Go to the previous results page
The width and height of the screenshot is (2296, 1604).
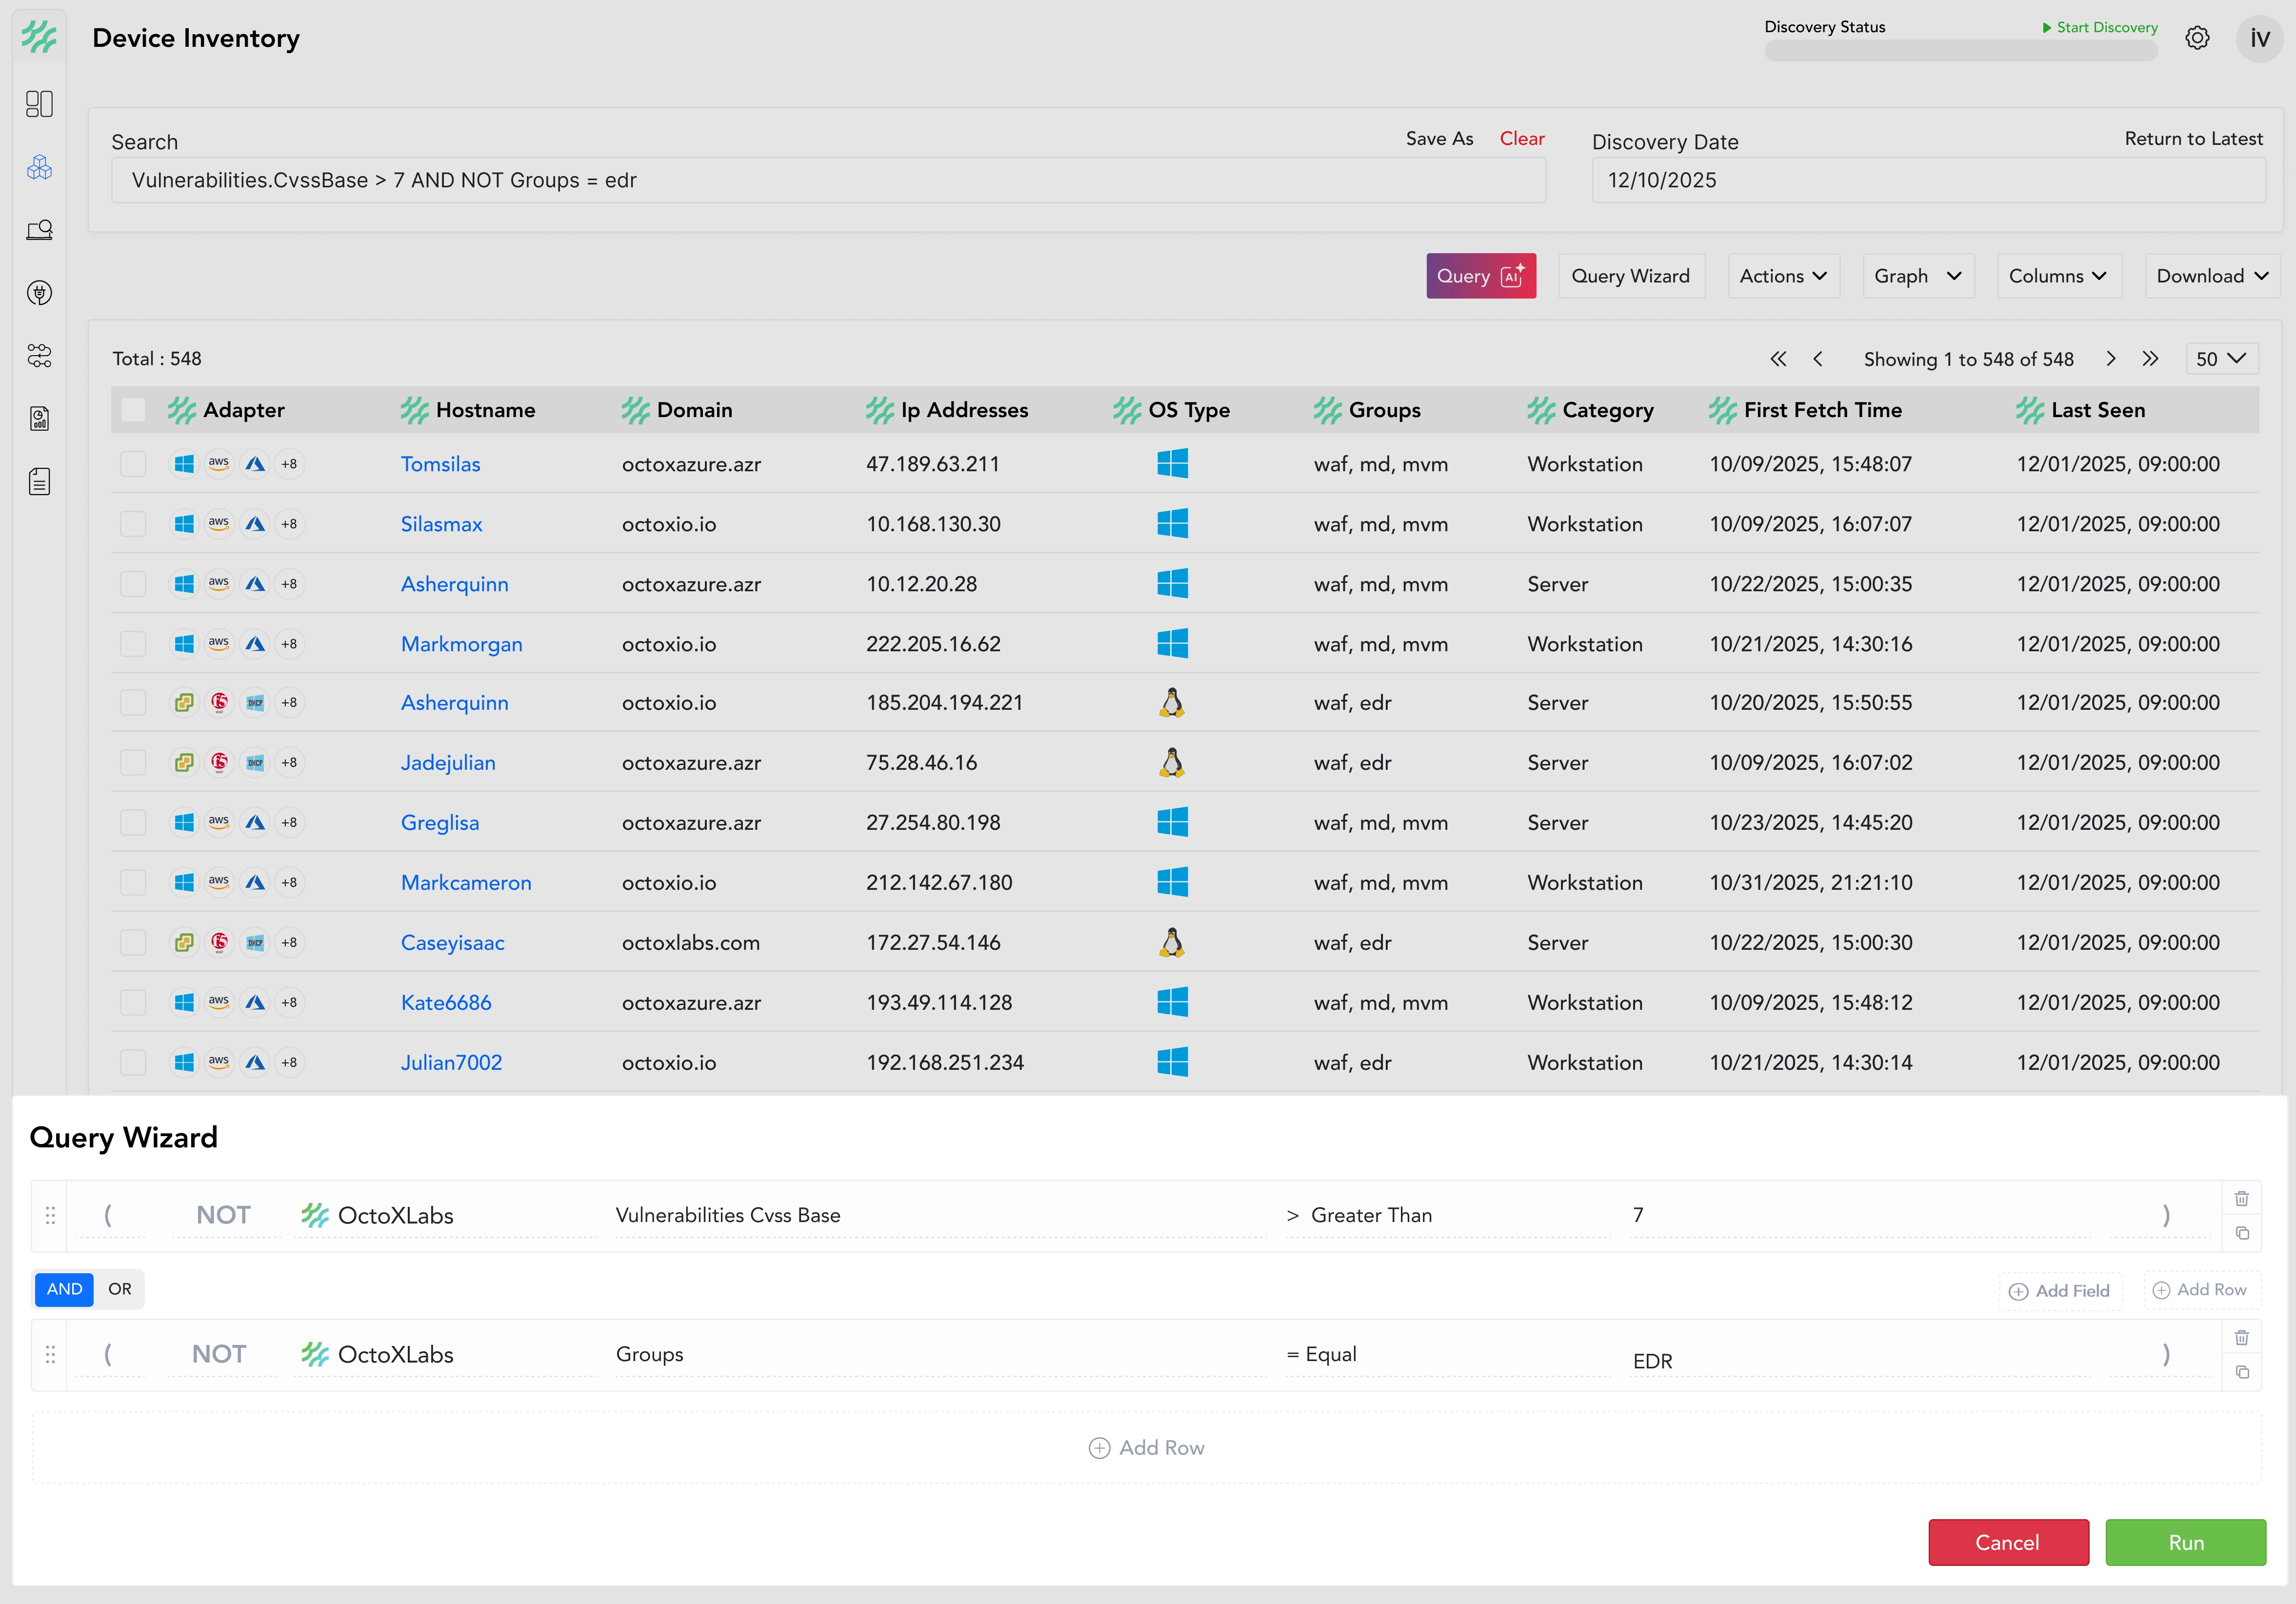1818,359
